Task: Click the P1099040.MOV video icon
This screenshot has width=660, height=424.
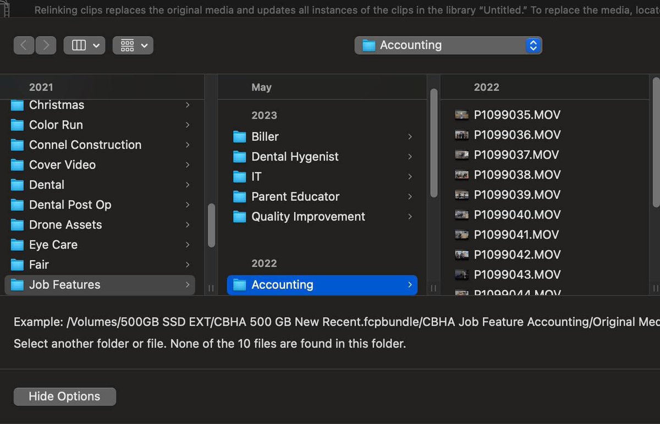Action: click(462, 214)
